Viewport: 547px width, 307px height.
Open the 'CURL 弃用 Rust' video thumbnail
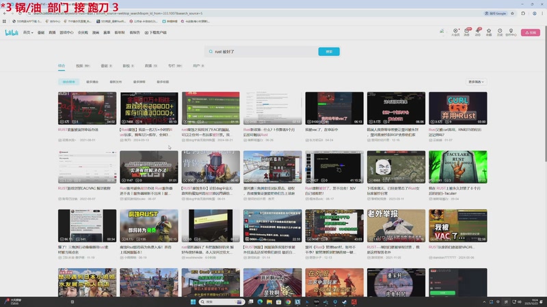457,108
